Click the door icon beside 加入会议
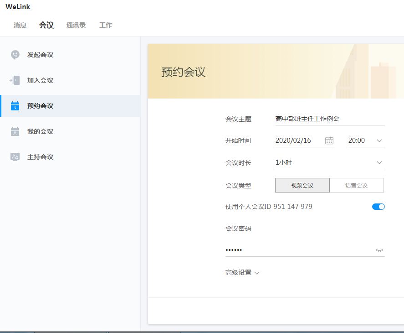The width and height of the screenshot is (404, 333). [15, 80]
